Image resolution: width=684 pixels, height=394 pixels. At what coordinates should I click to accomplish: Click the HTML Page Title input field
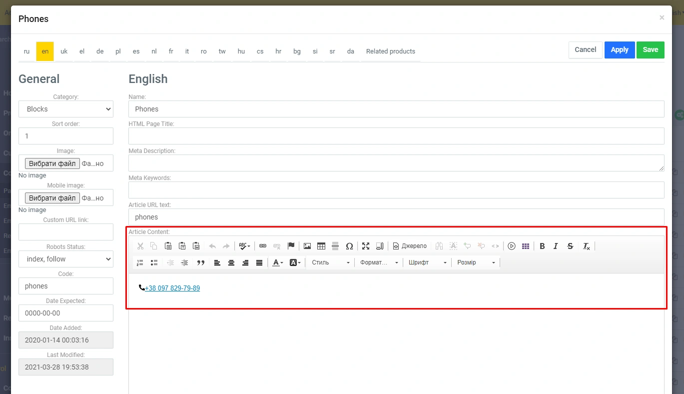396,136
